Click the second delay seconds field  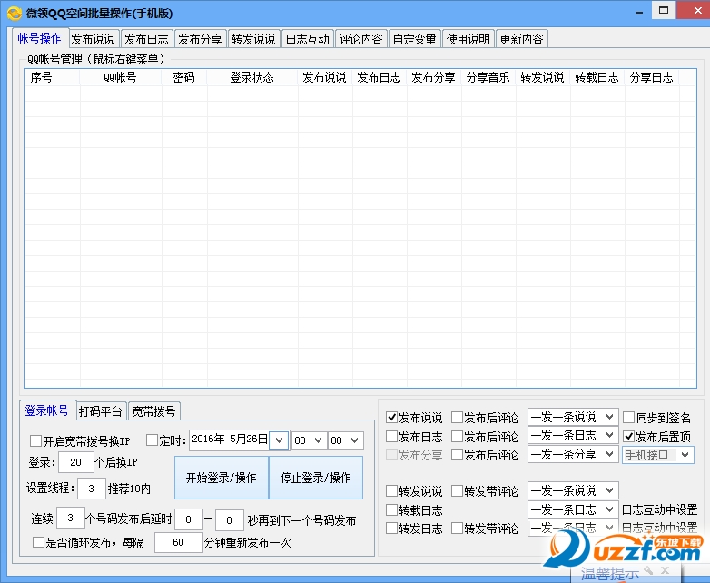[x=229, y=519]
